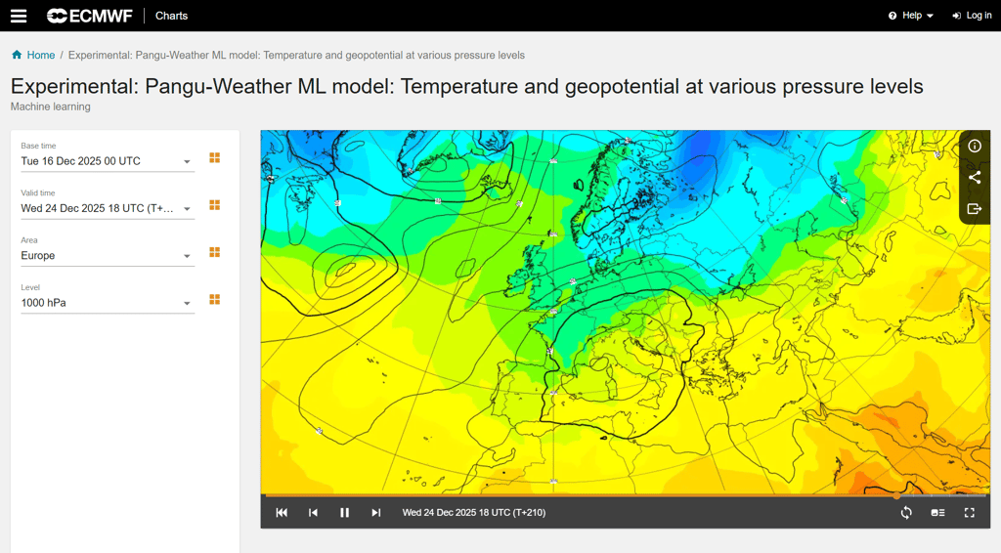Go to the Home breadcrumb link
Image resolution: width=1001 pixels, height=553 pixels.
coord(41,56)
